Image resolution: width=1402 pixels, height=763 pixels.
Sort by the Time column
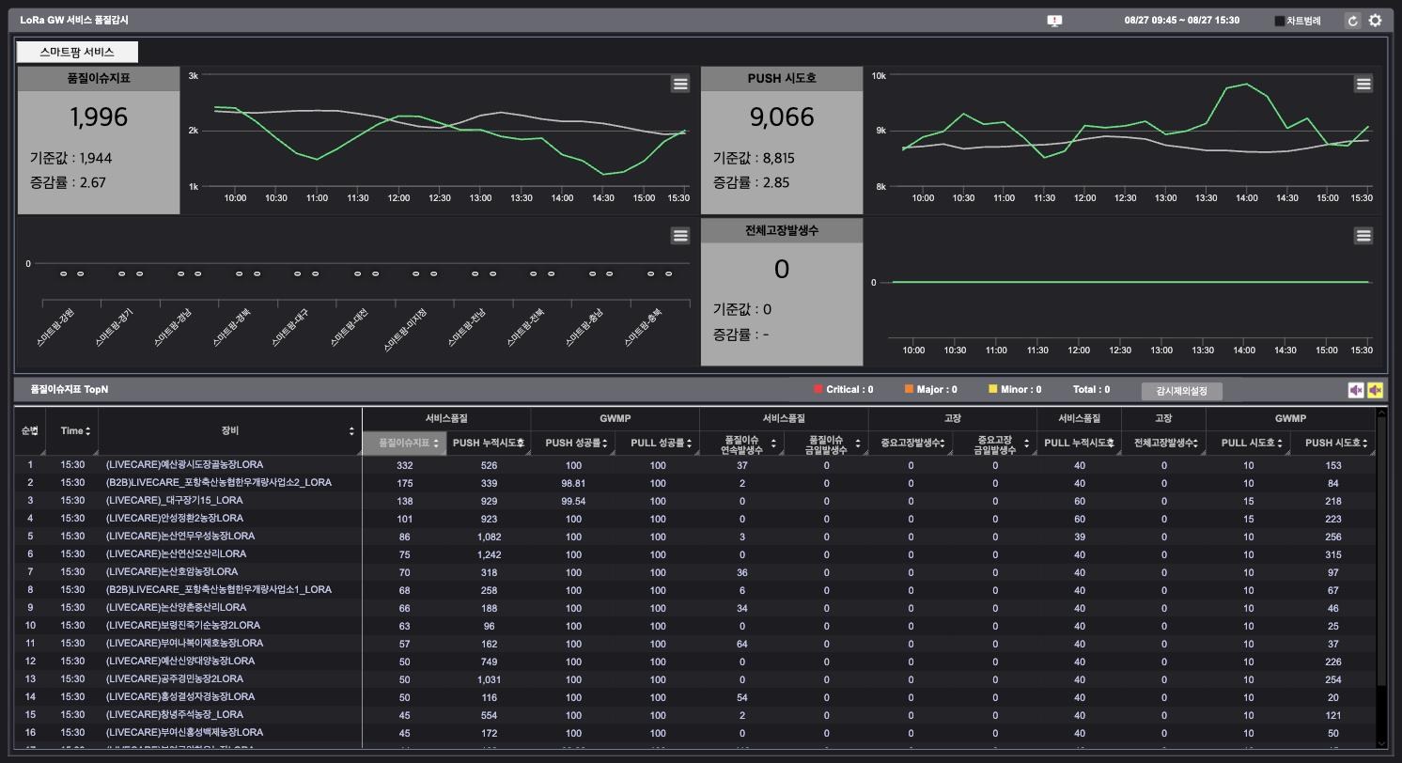tap(72, 430)
